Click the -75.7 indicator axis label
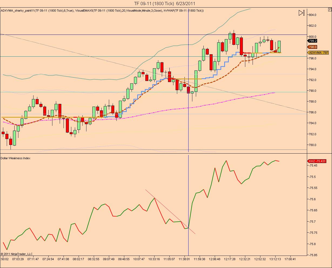The height and width of the screenshot is (268, 332). click(x=312, y=222)
